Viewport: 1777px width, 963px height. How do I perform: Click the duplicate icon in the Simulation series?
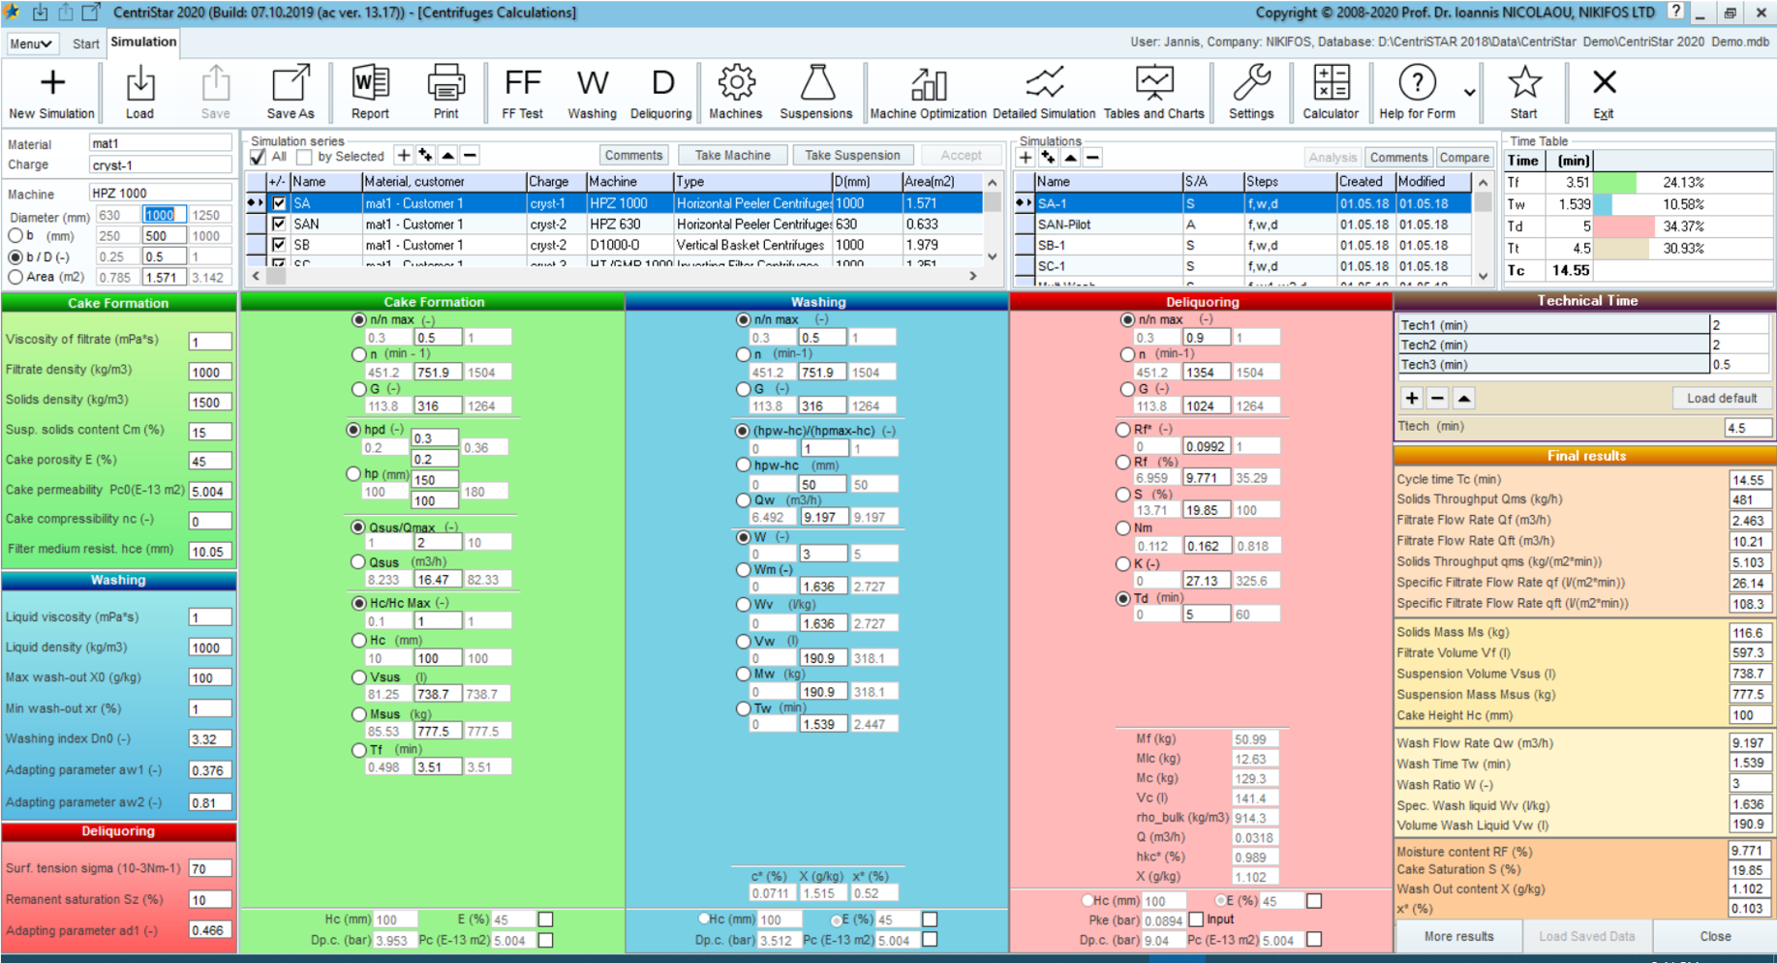tap(425, 155)
